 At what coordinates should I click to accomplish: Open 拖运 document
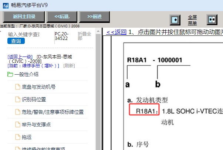[x=27, y=137]
